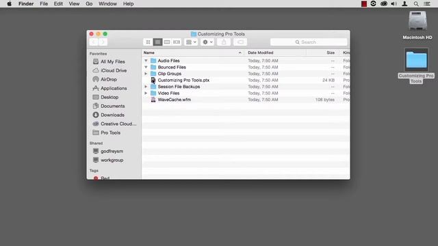Collapse the Bounced Files folder

click(146, 67)
